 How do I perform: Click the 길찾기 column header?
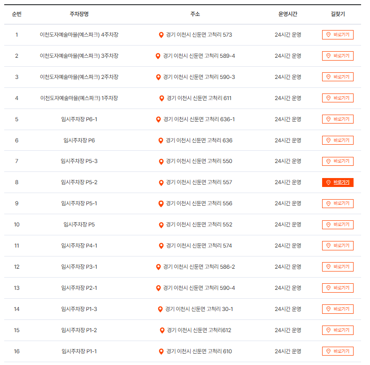pos(338,14)
